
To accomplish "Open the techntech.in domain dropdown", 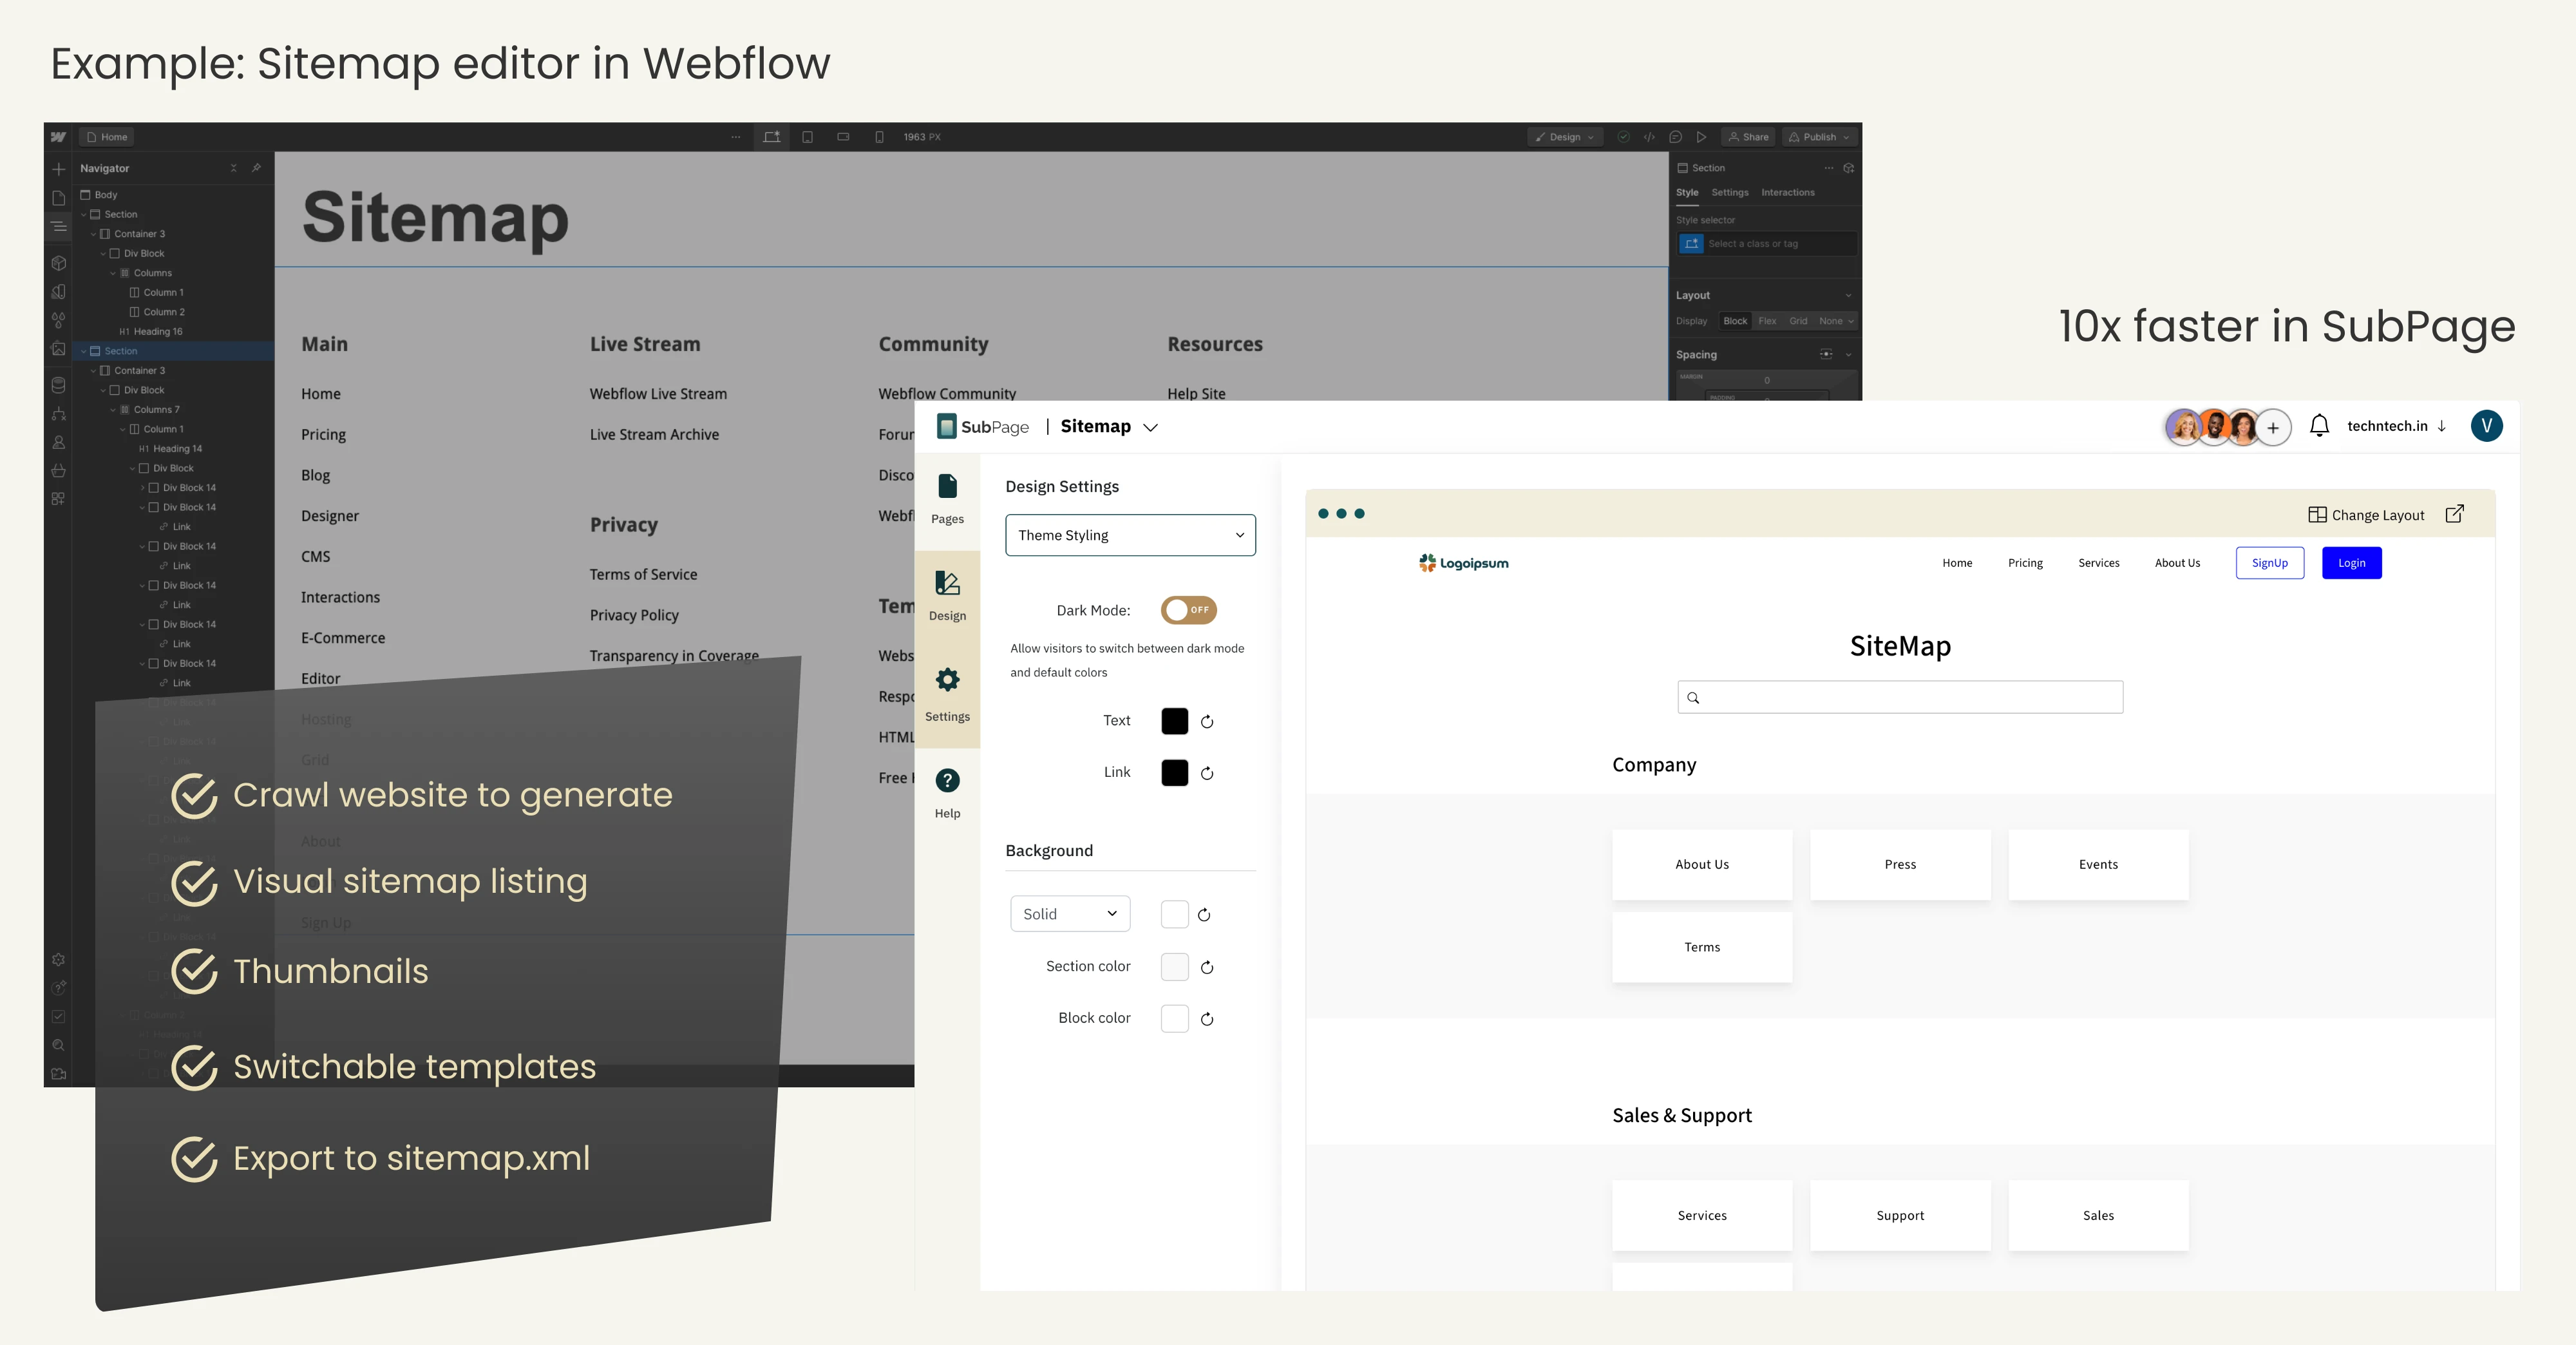I will tap(2396, 426).
